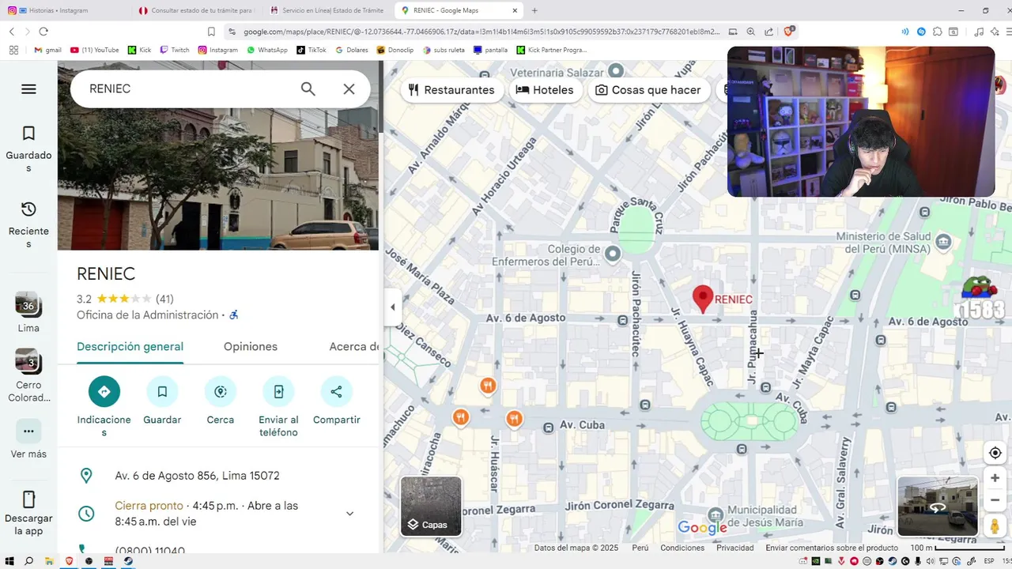The width and height of the screenshot is (1012, 569).
Task: Switch to Servicio en Línea browser tab
Action: (x=328, y=10)
